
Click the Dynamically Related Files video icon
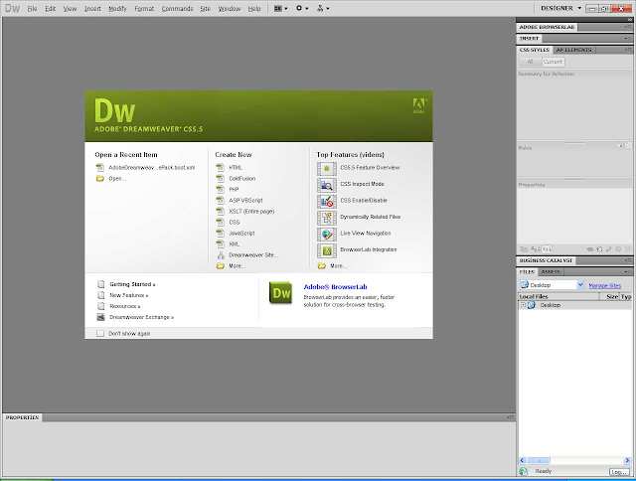327,218
